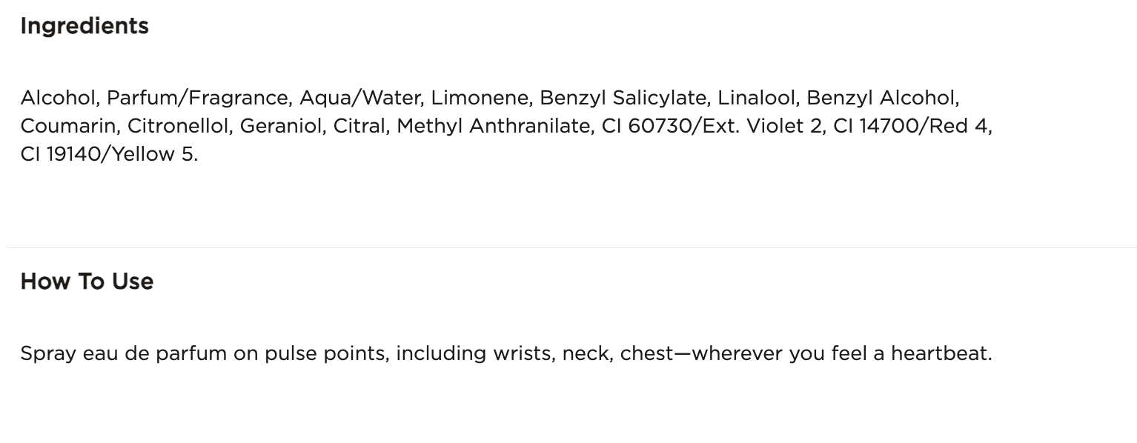
Task: Click the Citral ingredient
Action: 359,126
